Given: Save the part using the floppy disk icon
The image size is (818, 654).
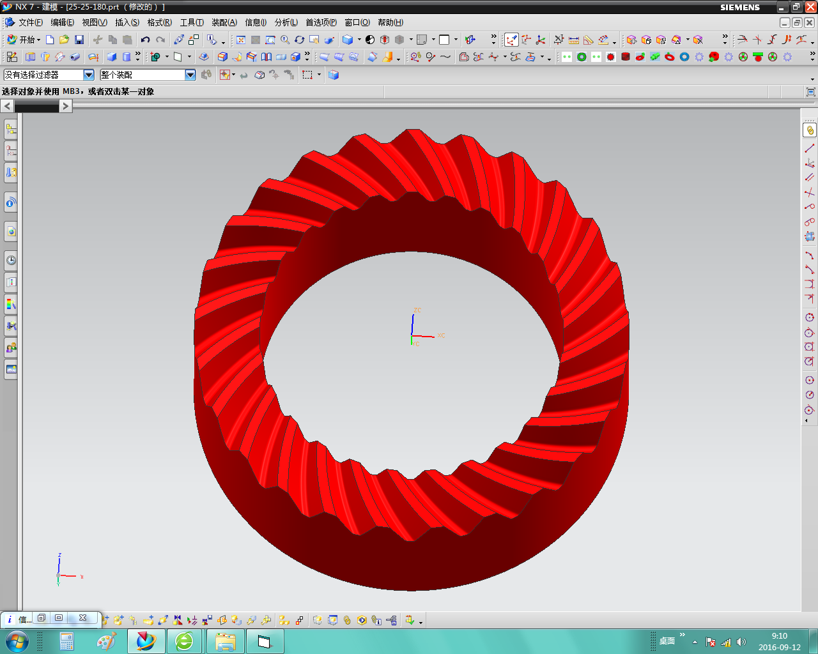Looking at the screenshot, I should tap(79, 40).
